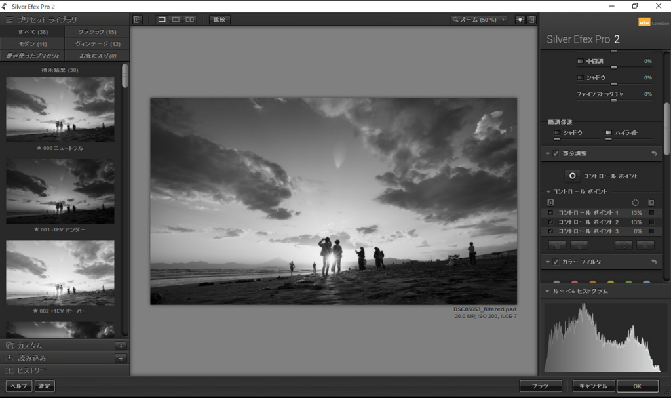Collapse the ルーペ & ヒストグラム panel
Image resolution: width=671 pixels, height=398 pixels.
(x=547, y=291)
